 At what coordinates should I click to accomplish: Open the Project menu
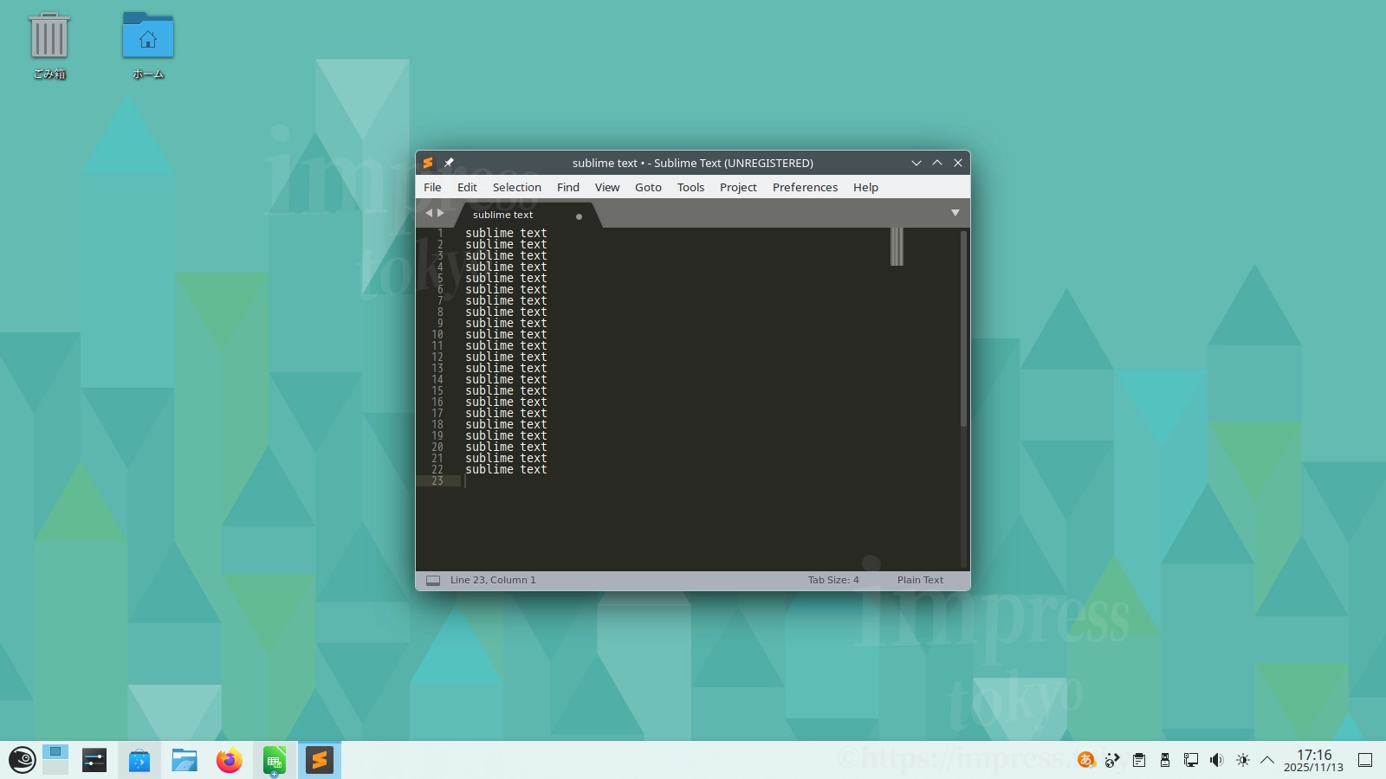pyautogui.click(x=738, y=187)
